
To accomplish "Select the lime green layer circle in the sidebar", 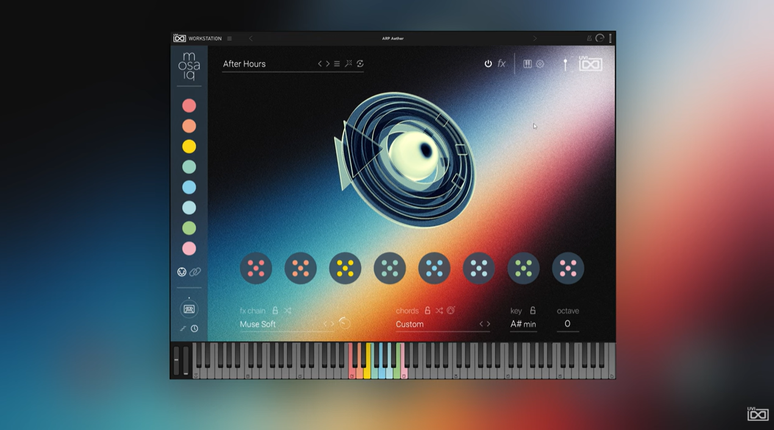I will pyautogui.click(x=189, y=228).
